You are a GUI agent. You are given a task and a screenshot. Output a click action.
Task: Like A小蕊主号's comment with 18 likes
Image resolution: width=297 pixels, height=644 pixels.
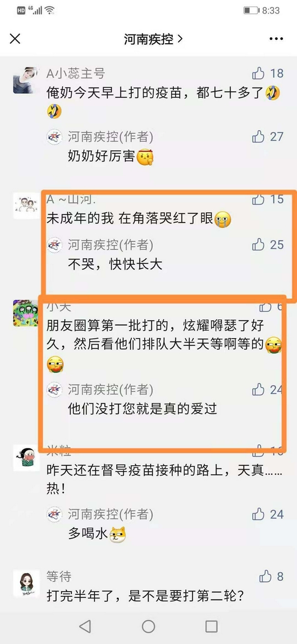258,73
